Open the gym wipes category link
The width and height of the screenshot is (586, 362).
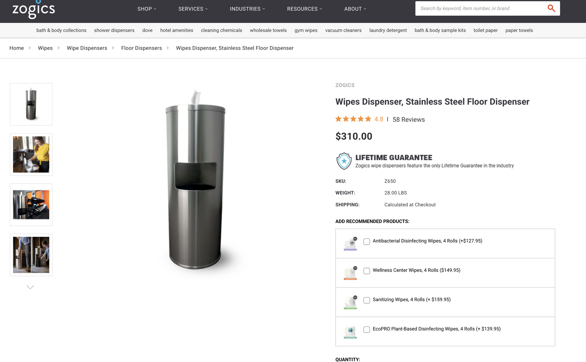click(x=306, y=30)
